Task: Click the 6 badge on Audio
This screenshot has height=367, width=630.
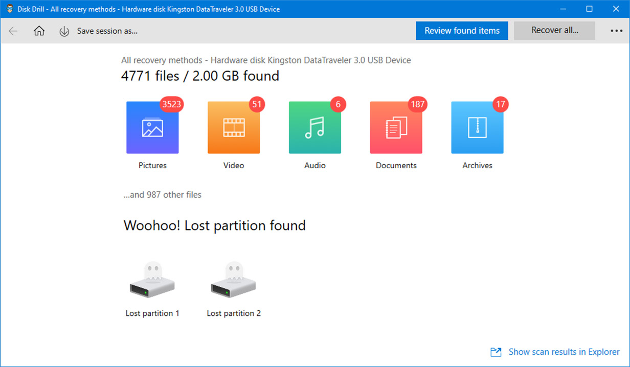Action: pos(338,104)
